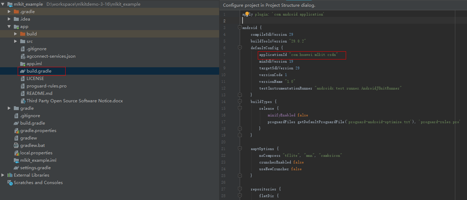The width and height of the screenshot is (467, 200).
Task: Fold the buildTypes block at line 14
Action: [240, 102]
